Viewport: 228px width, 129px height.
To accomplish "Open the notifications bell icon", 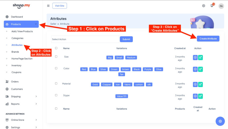I will point(212,6).
